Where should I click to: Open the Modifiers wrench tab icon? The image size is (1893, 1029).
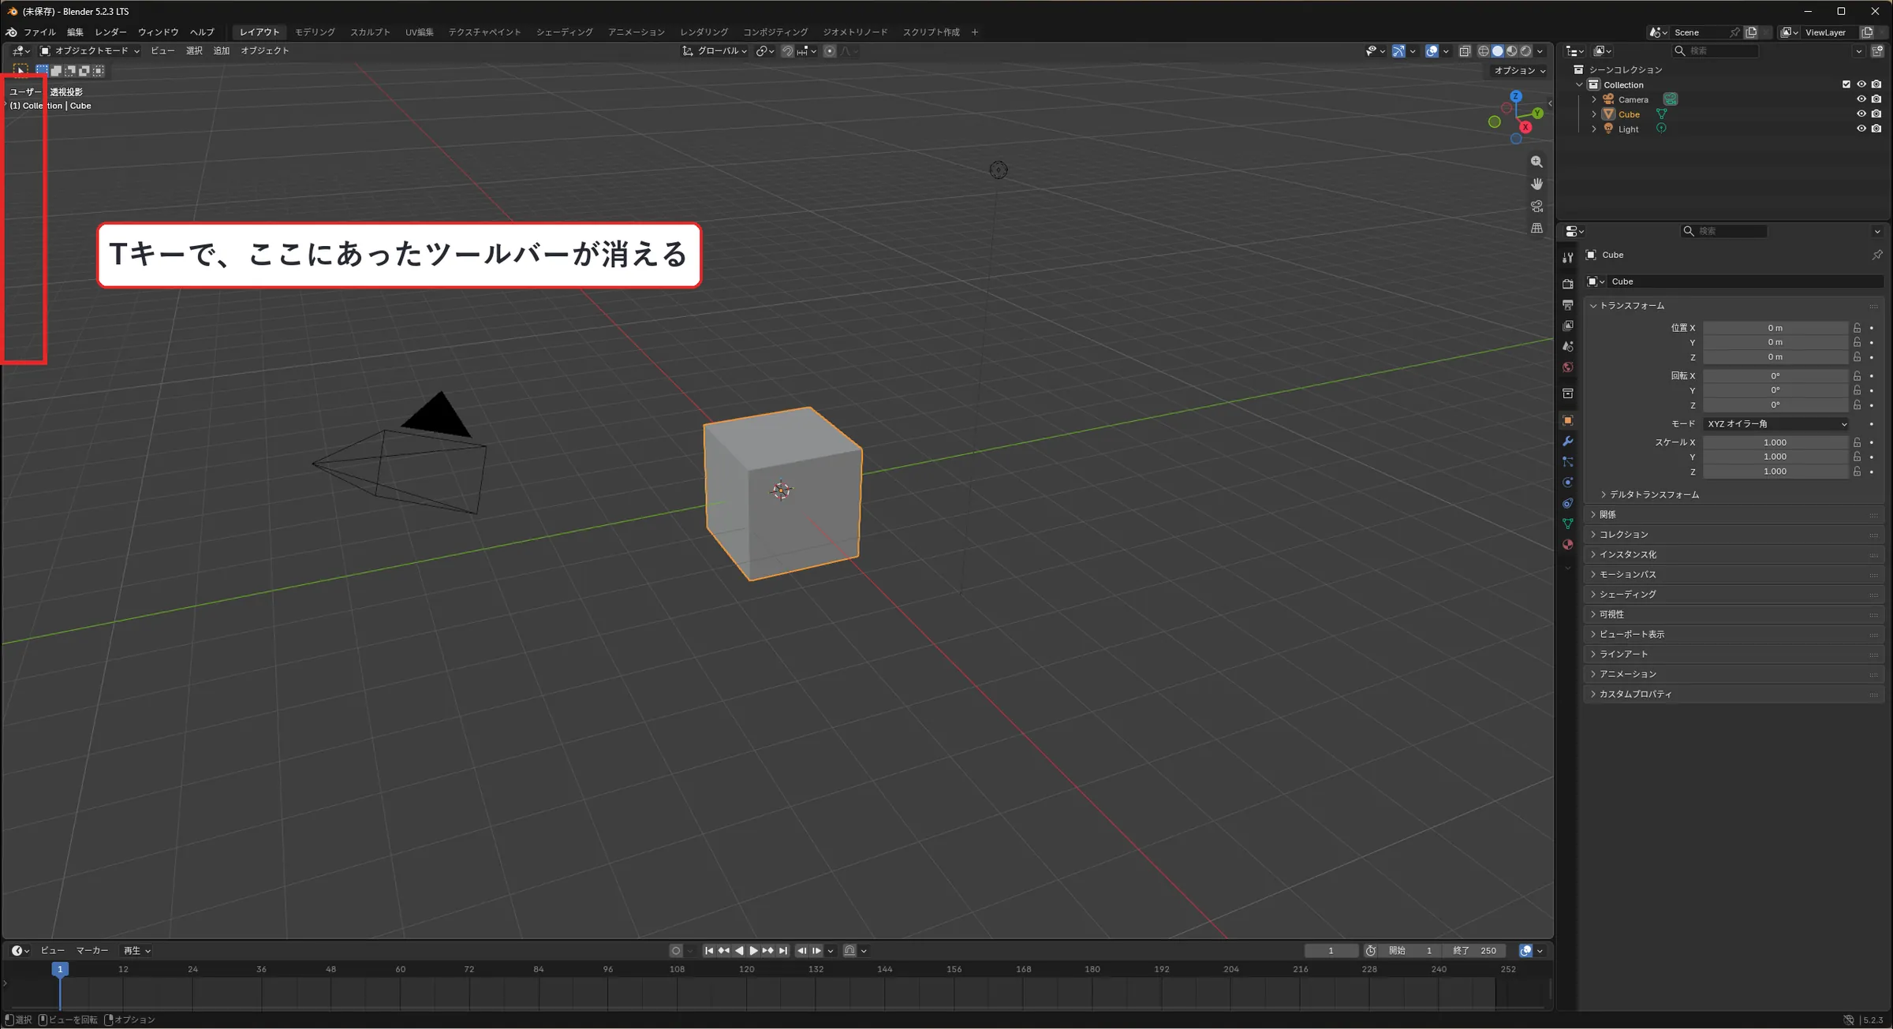coord(1568,441)
